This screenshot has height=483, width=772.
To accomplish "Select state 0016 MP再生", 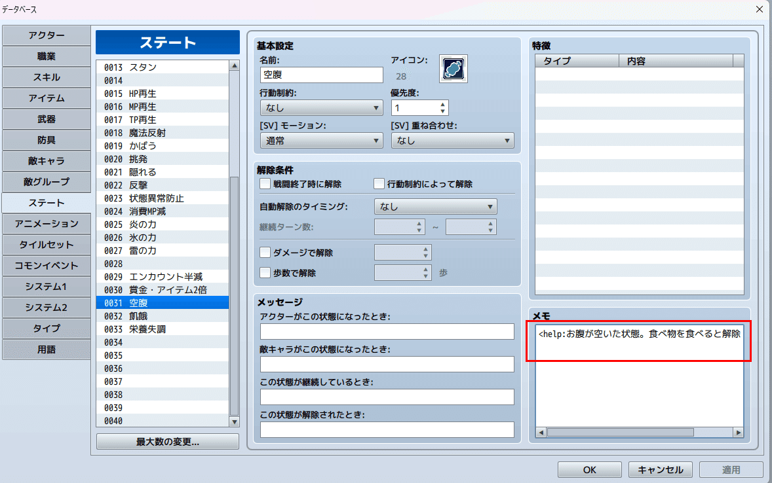I will [x=163, y=107].
